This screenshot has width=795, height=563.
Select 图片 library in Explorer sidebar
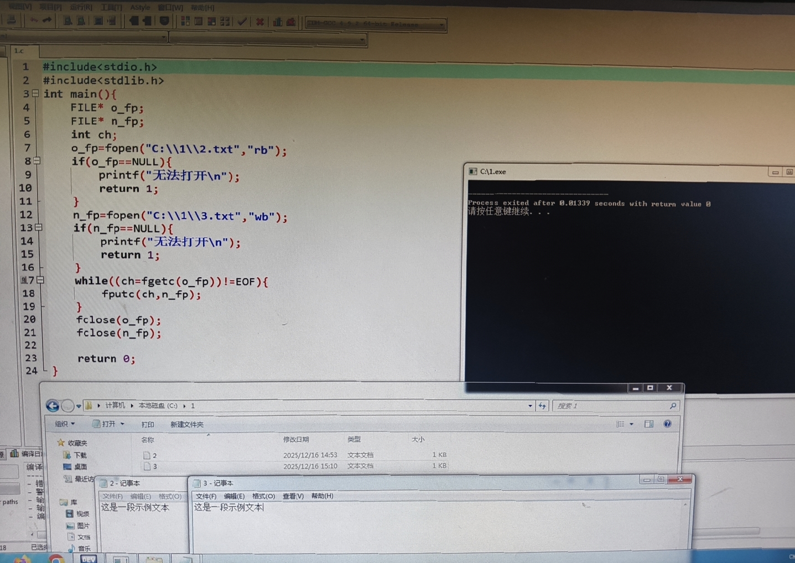point(78,525)
